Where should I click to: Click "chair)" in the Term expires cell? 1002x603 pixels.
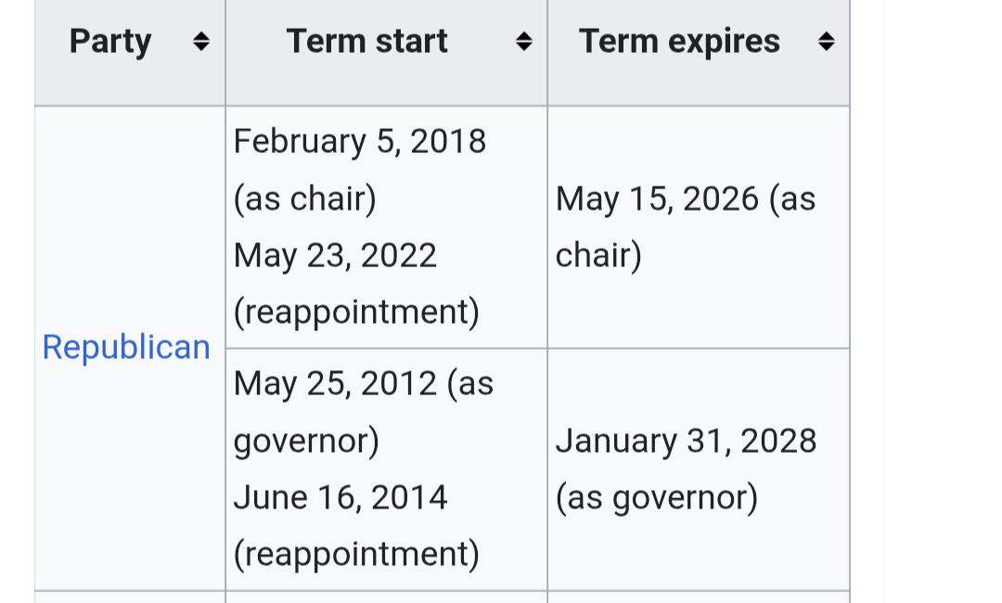598,256
